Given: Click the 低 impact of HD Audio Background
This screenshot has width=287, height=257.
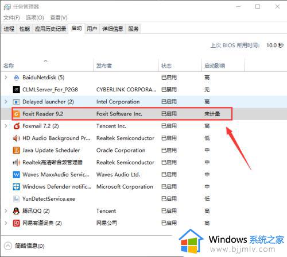Looking at the screenshot, I should (x=207, y=138).
